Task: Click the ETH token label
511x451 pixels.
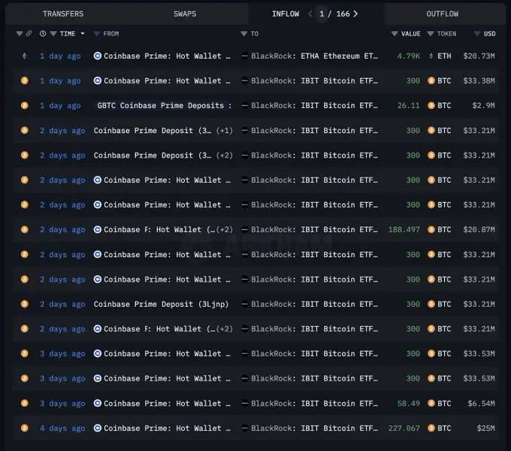Action: [x=444, y=56]
